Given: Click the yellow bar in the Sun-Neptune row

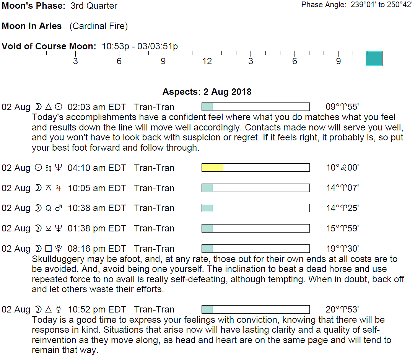Looking at the screenshot, I should coord(212,168).
